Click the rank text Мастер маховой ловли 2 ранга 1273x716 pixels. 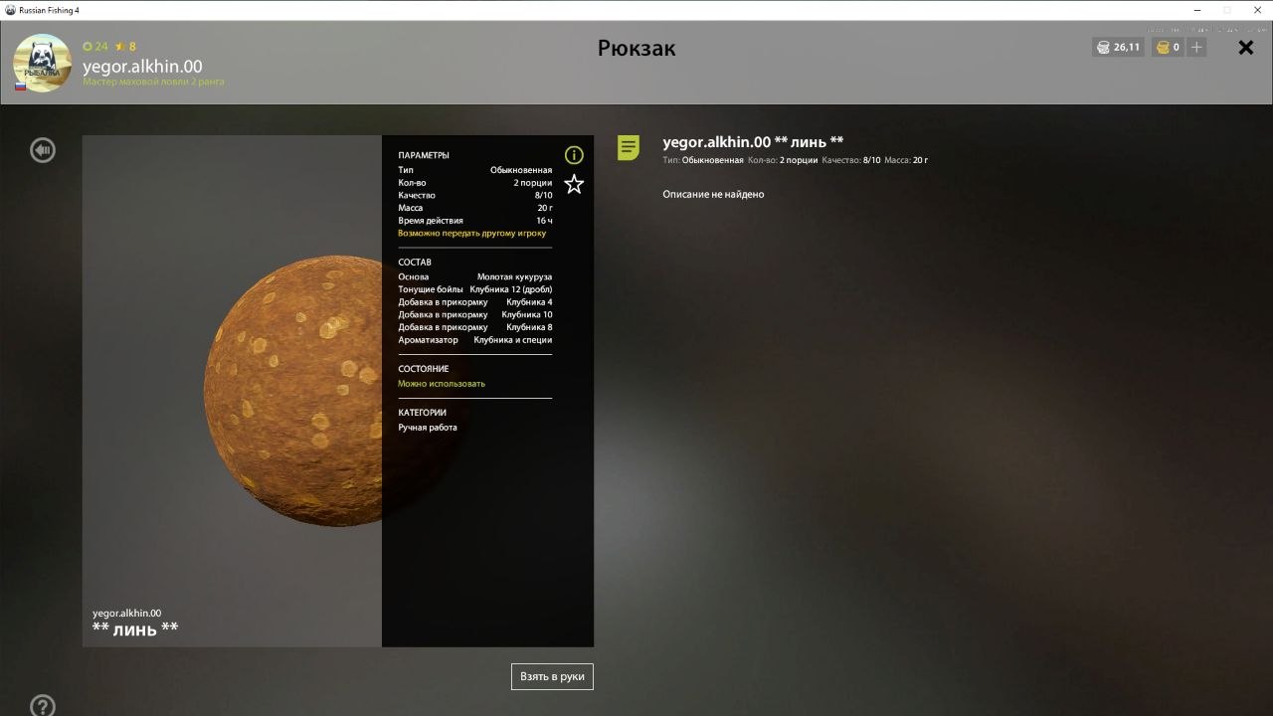click(x=153, y=82)
